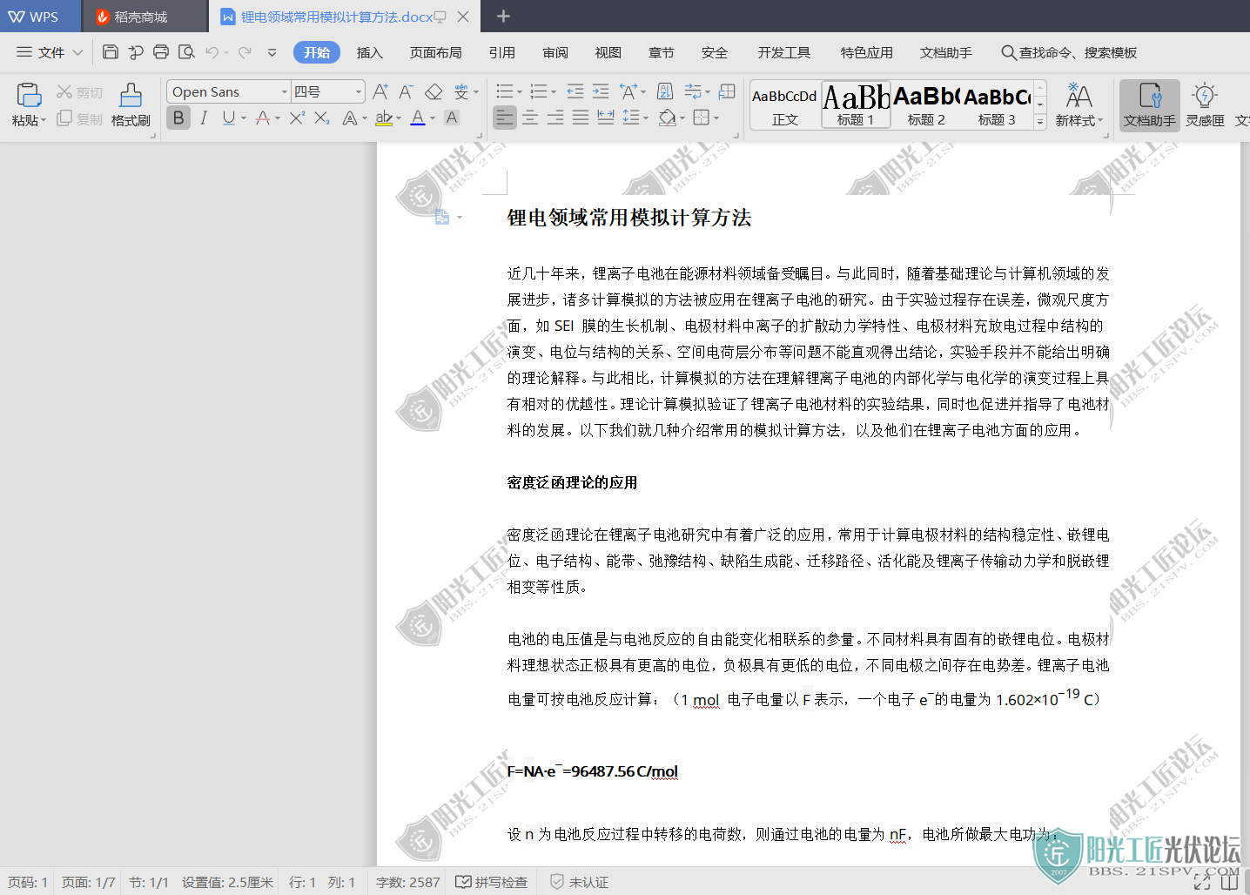Expand bullet list style dropdown
The image size is (1250, 895).
click(x=520, y=92)
